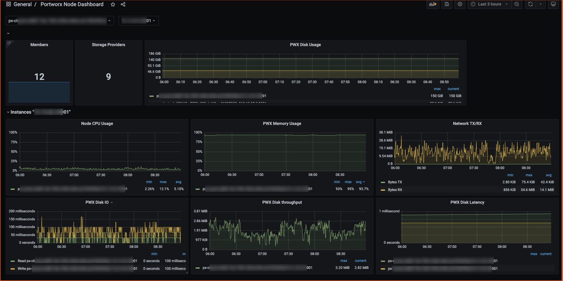Sort Disk Latency legend by current
The height and width of the screenshot is (281, 563).
pos(546,254)
